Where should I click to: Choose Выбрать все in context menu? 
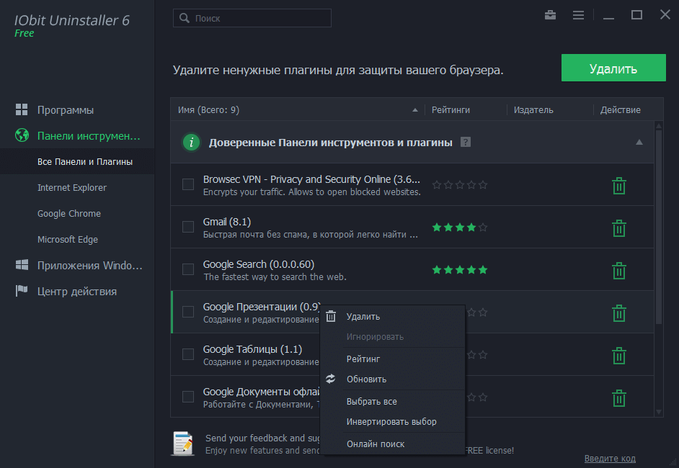tap(392, 401)
